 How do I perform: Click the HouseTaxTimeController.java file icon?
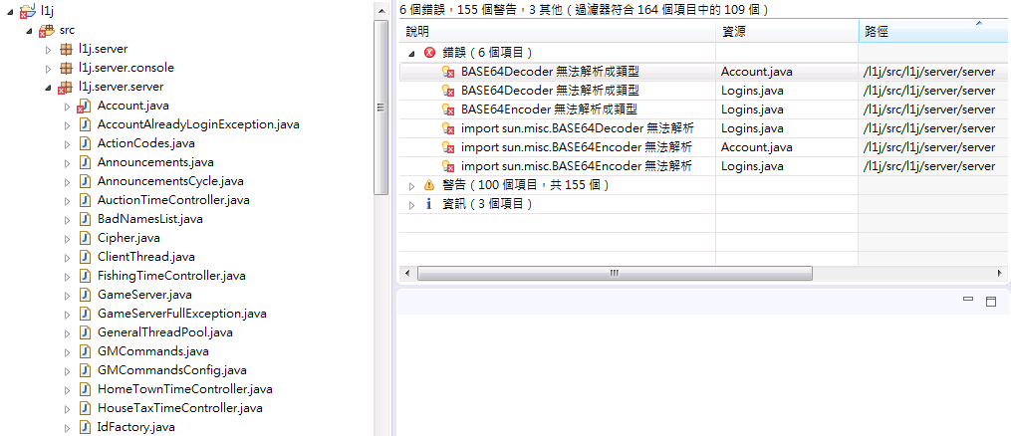(85, 408)
